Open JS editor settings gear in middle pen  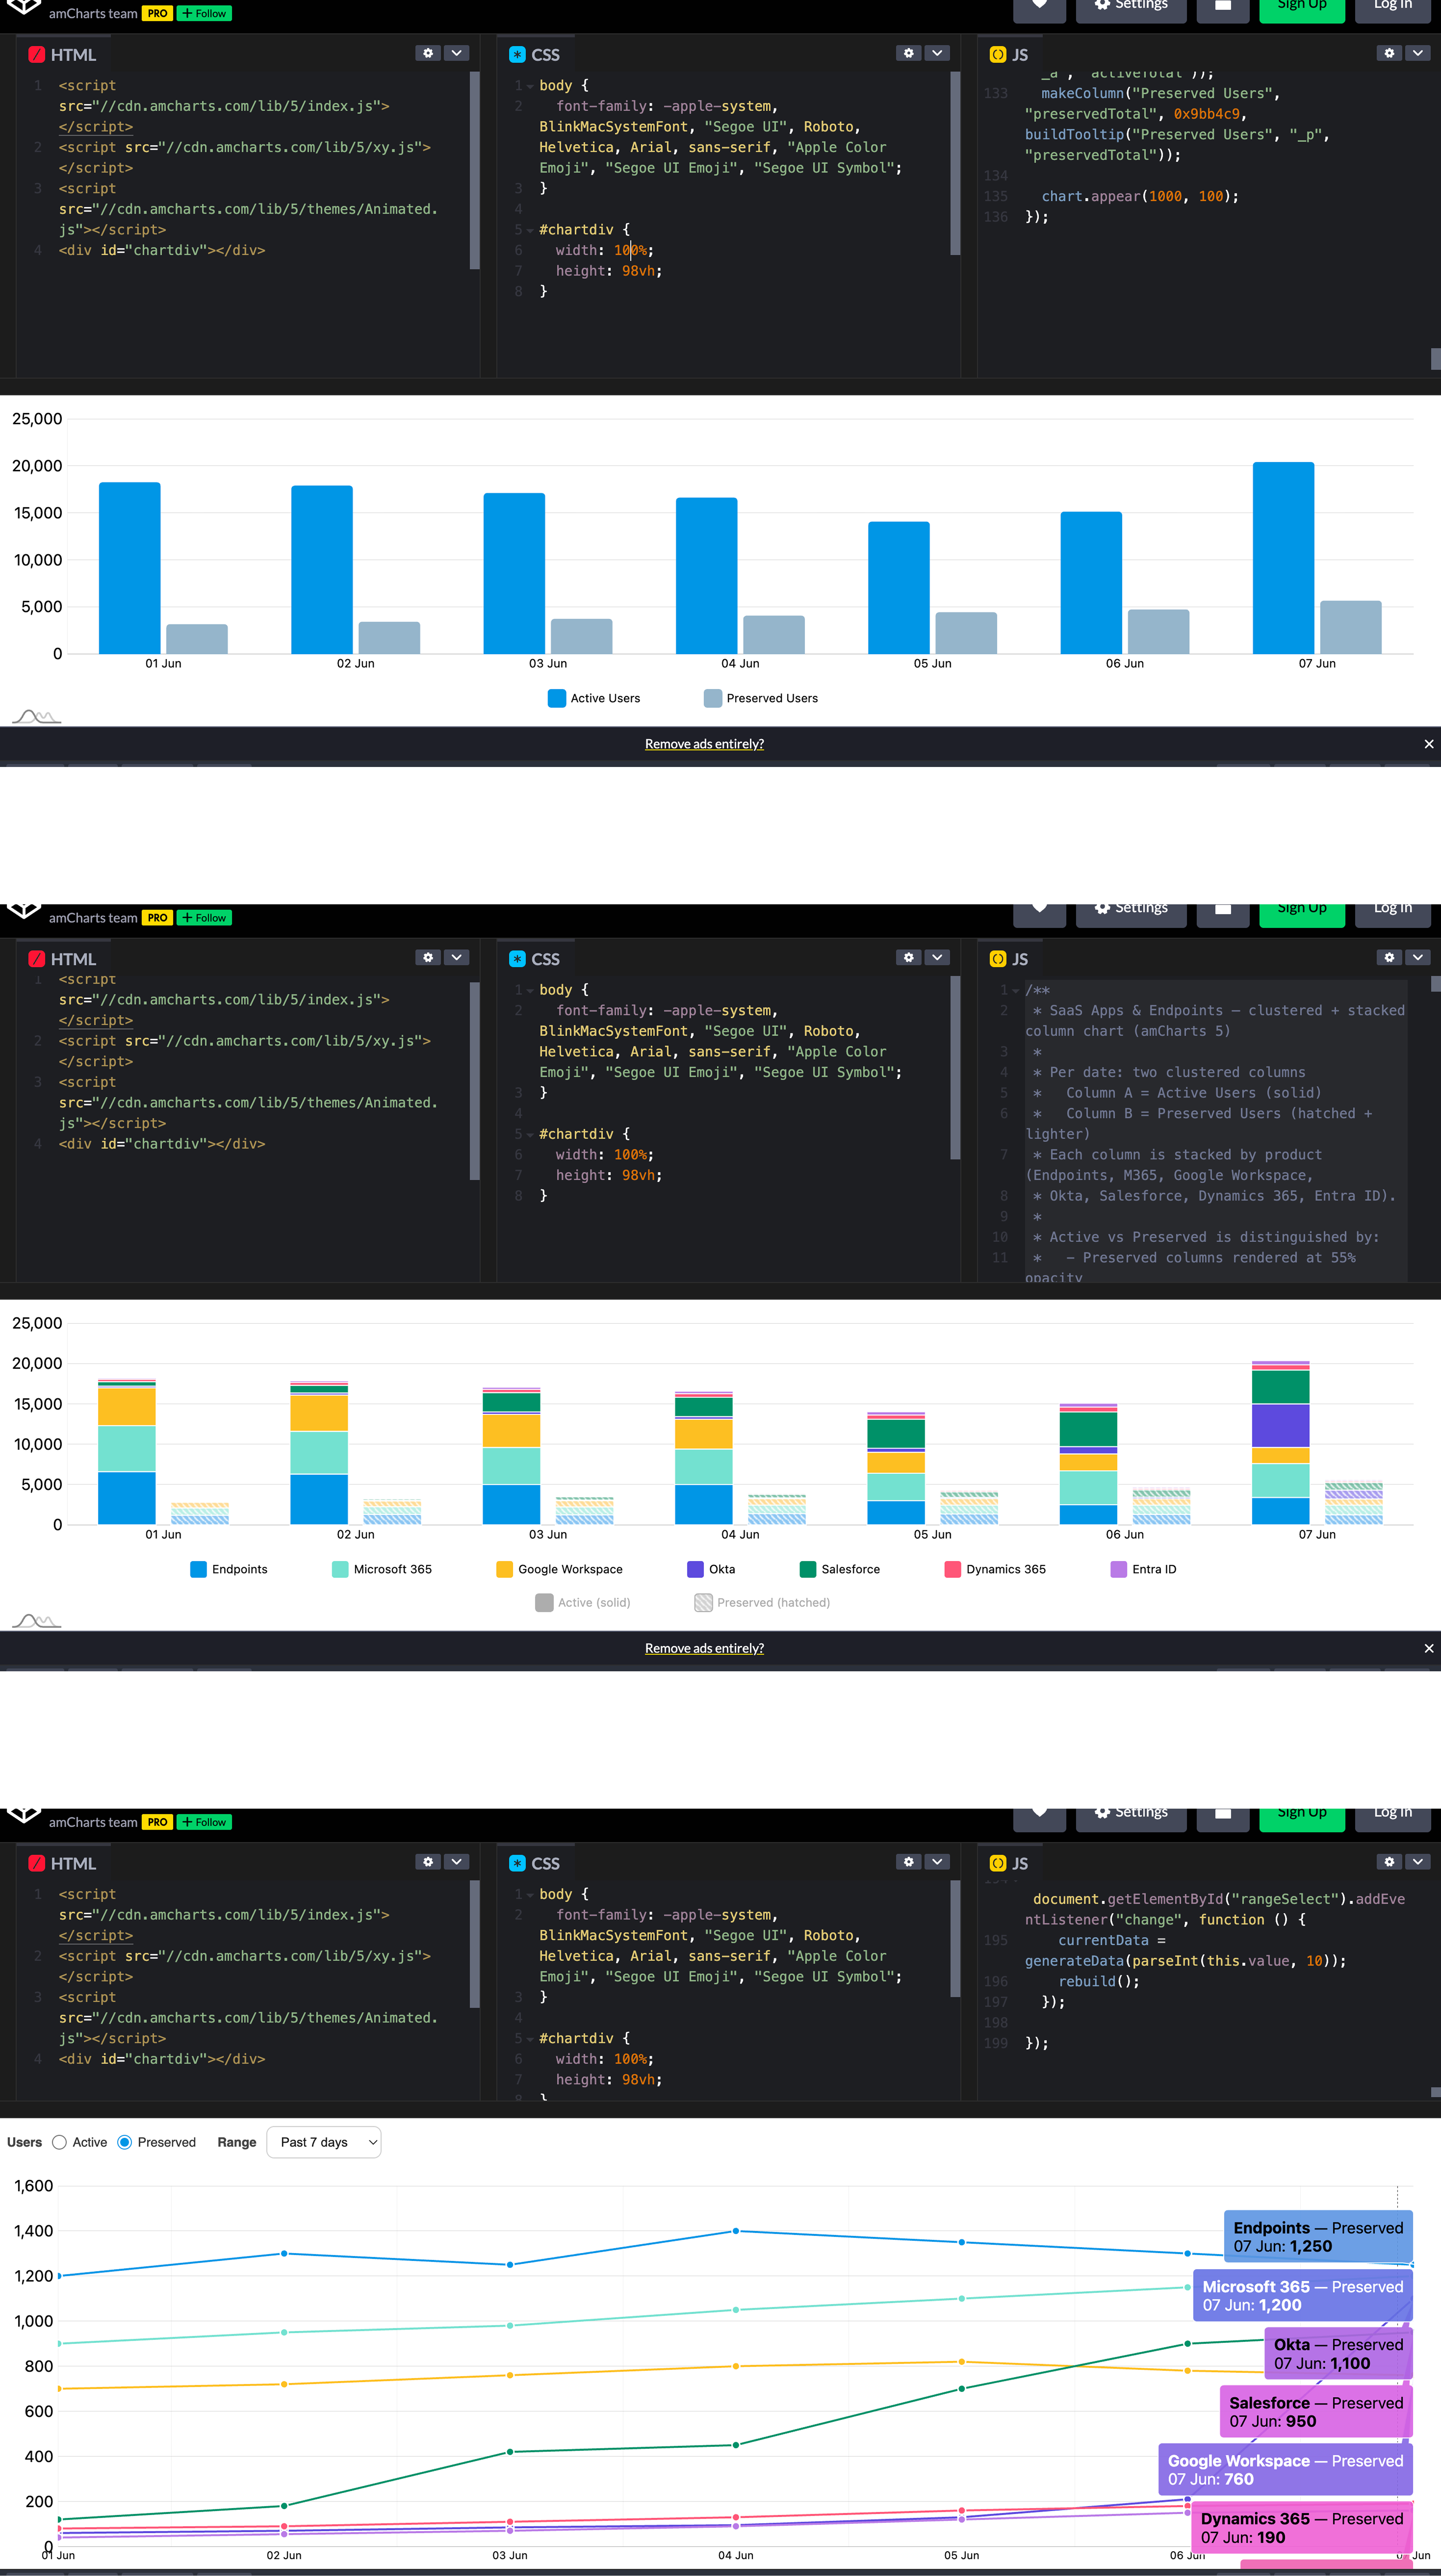point(1389,957)
